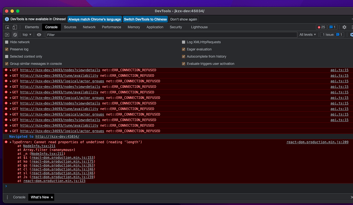This screenshot has height=205, width=353.
Task: Uncheck Preserve log
Action: (x=6, y=49)
